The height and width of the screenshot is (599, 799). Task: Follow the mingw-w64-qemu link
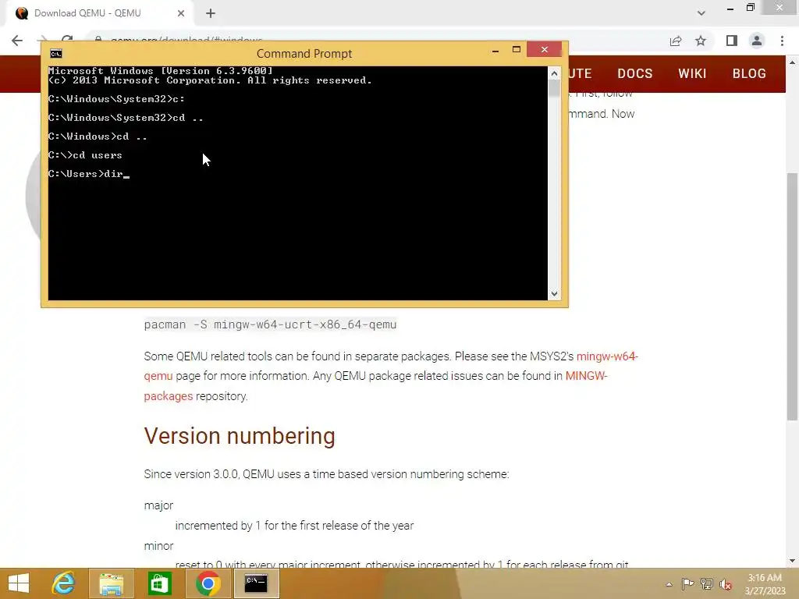point(607,356)
